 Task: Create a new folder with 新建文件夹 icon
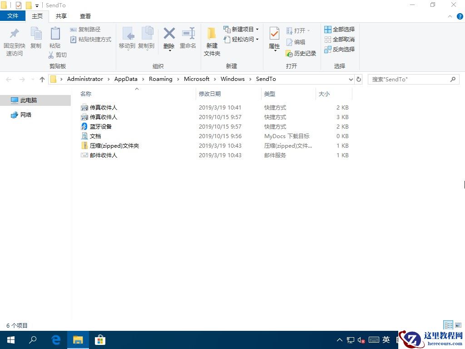coord(211,40)
